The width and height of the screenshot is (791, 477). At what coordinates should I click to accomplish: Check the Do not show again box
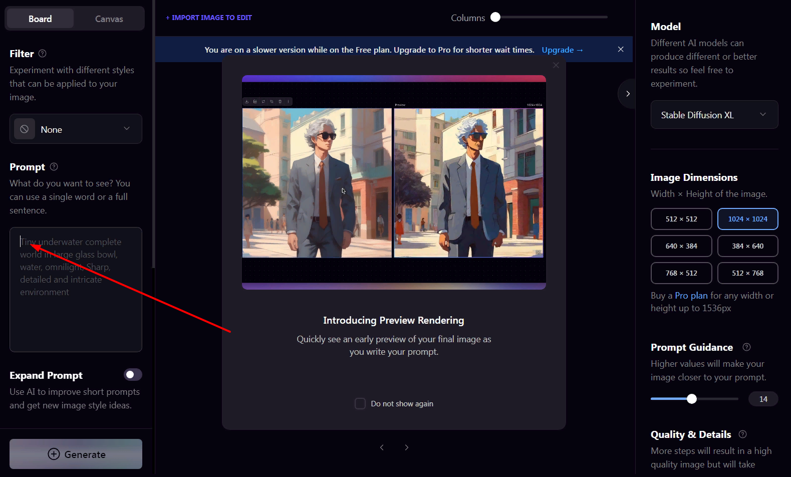coord(360,404)
